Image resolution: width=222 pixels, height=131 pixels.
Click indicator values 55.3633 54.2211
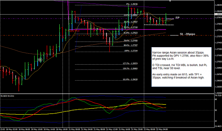pos(7,96)
